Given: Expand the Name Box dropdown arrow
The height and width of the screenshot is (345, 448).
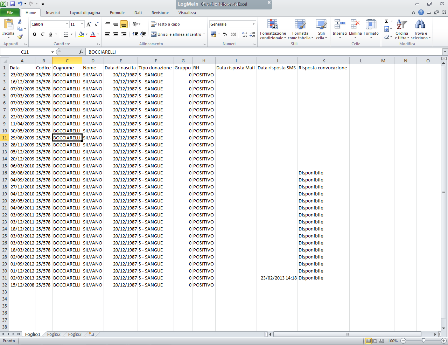Looking at the screenshot, I should coord(52,52).
